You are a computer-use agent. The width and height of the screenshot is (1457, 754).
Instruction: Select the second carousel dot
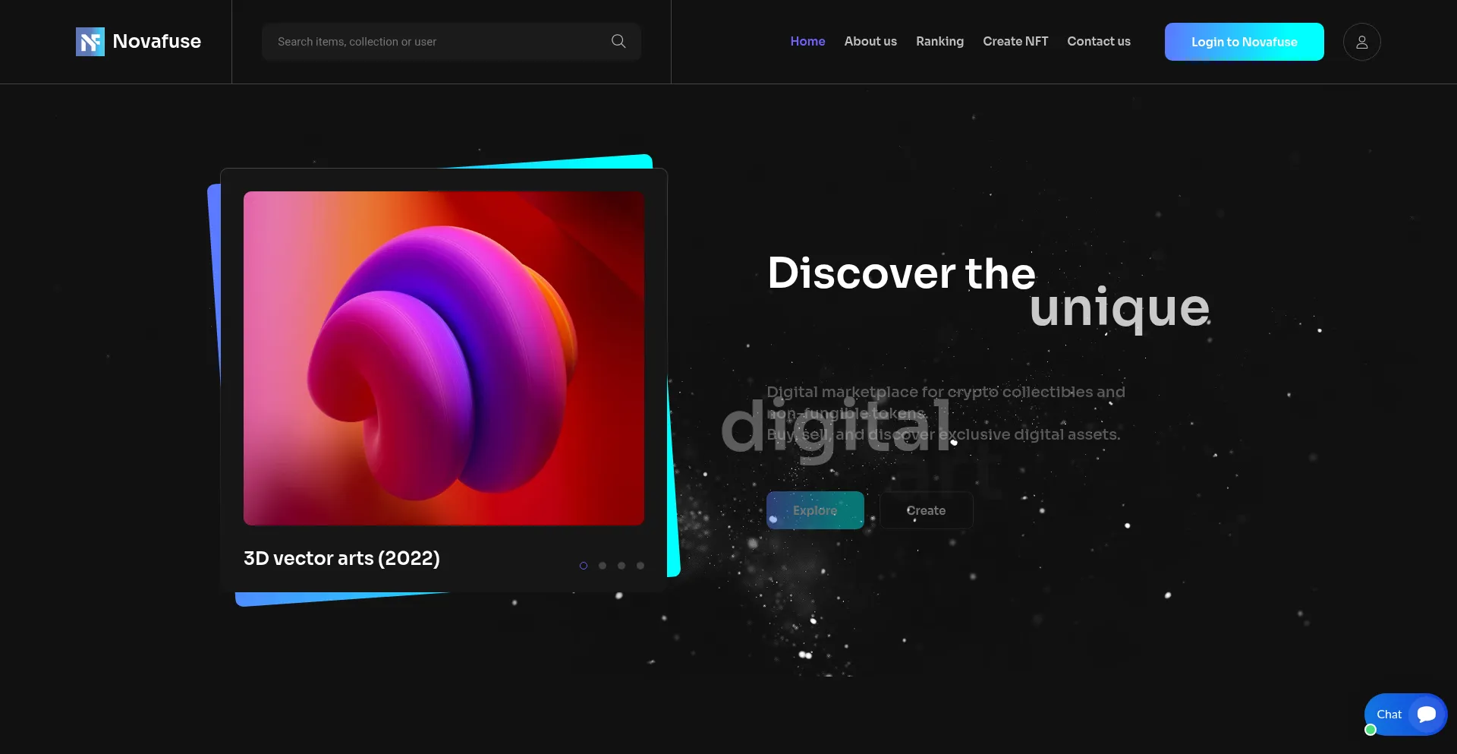click(x=603, y=566)
